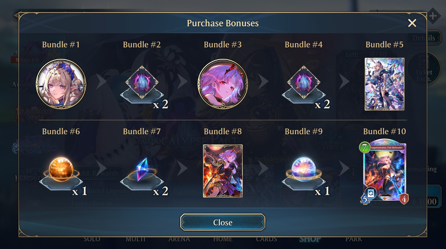Click the arrow between Bundle #1 and #2
This screenshot has height=249, width=446.
(x=101, y=82)
